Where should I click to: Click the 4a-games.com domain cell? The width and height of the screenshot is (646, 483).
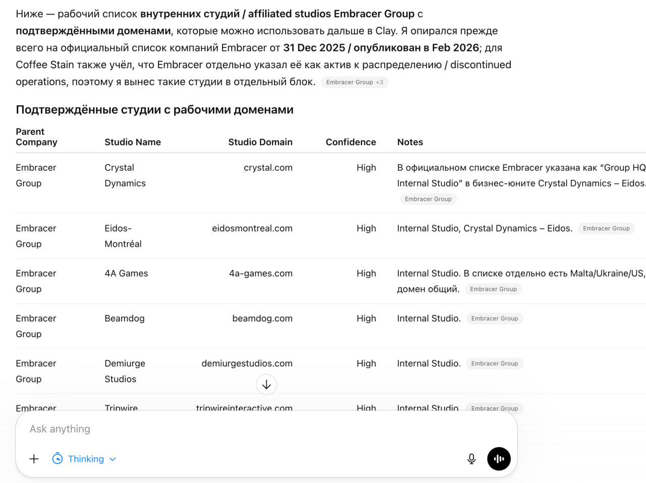pos(260,274)
